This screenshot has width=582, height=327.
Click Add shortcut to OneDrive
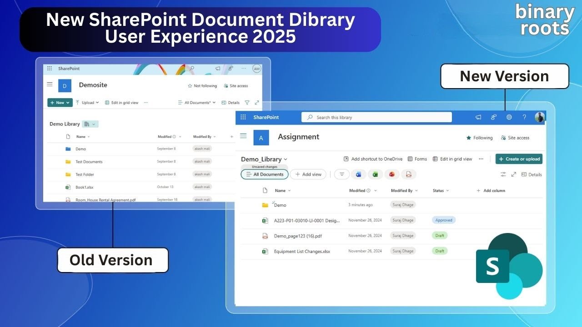coord(373,159)
